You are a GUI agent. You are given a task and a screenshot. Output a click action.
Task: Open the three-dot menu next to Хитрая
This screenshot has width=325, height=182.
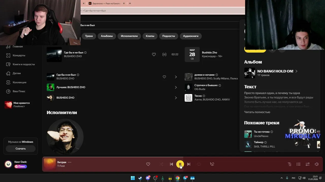pyautogui.click(x=70, y=162)
